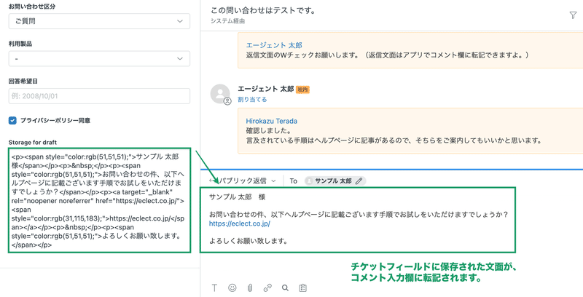Expand the 利用製品 dropdown
Screen dimensions: 583x297
99,59
